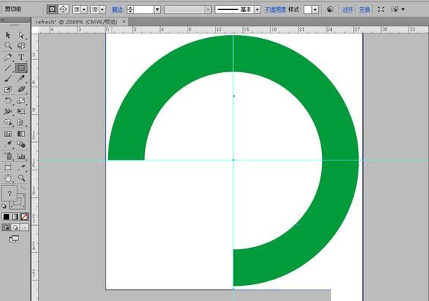Choose the Hand tool
429x301 pixels.
(8, 178)
